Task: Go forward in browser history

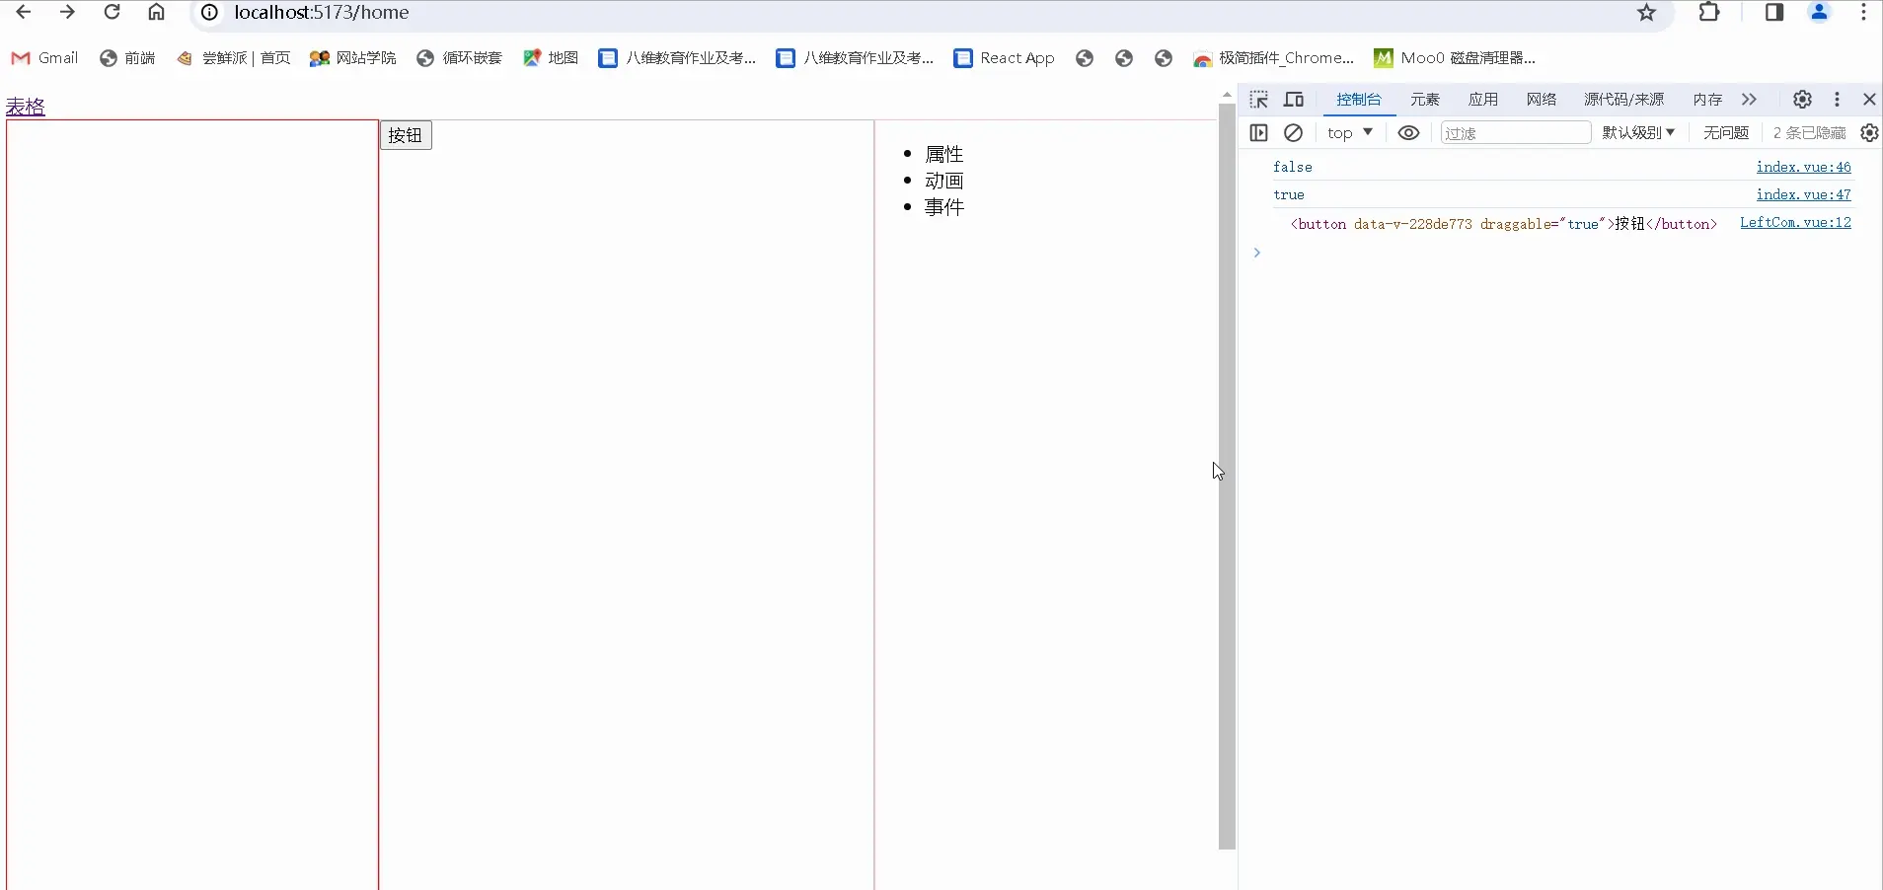Action: pos(67,13)
